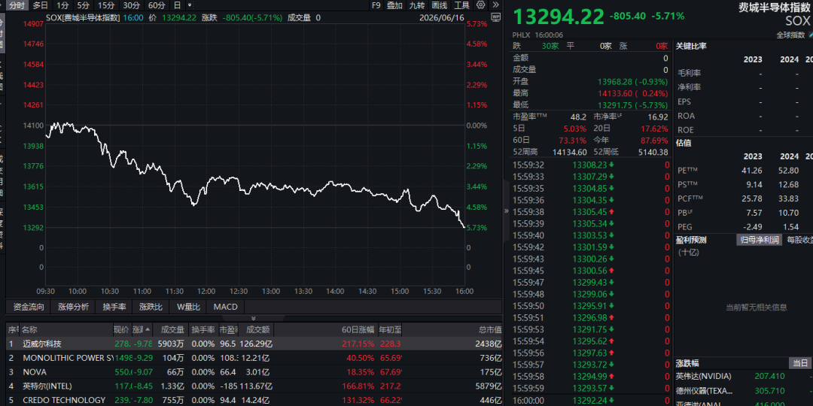This screenshot has width=813, height=406.
Task: Click the 15:59:32 tick row
Action: [591, 165]
